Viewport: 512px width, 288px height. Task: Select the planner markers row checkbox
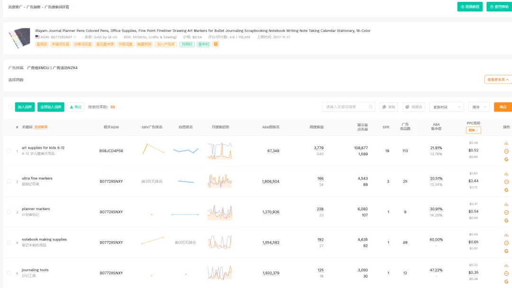[x=9, y=212]
